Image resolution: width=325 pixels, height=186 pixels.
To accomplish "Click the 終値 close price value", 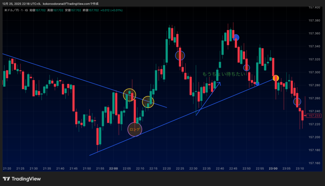I will pos(94,10).
